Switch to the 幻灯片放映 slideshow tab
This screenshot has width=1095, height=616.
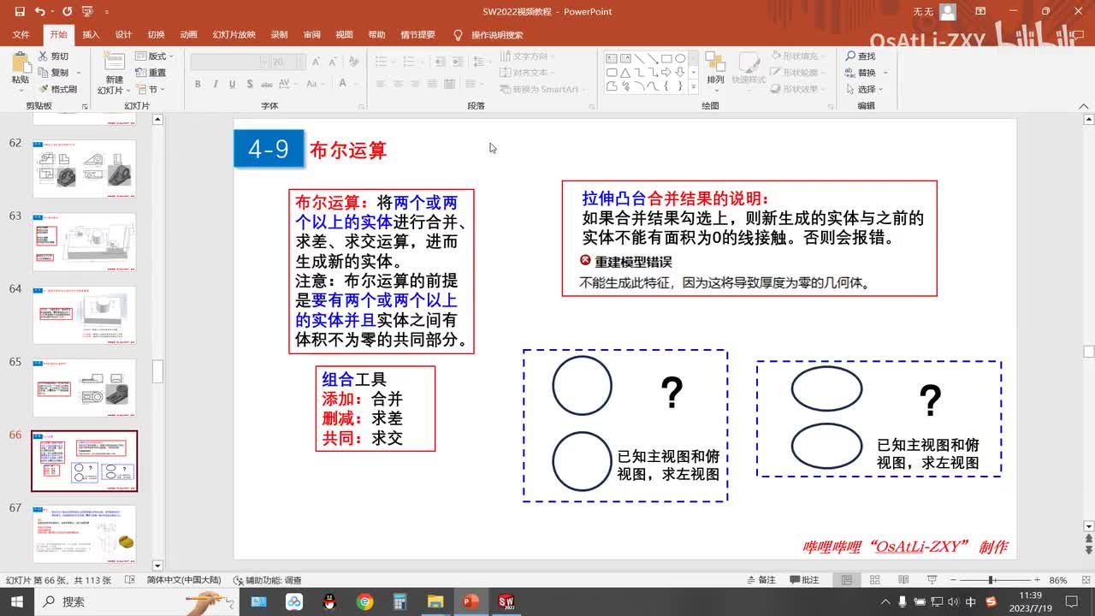[x=234, y=35]
